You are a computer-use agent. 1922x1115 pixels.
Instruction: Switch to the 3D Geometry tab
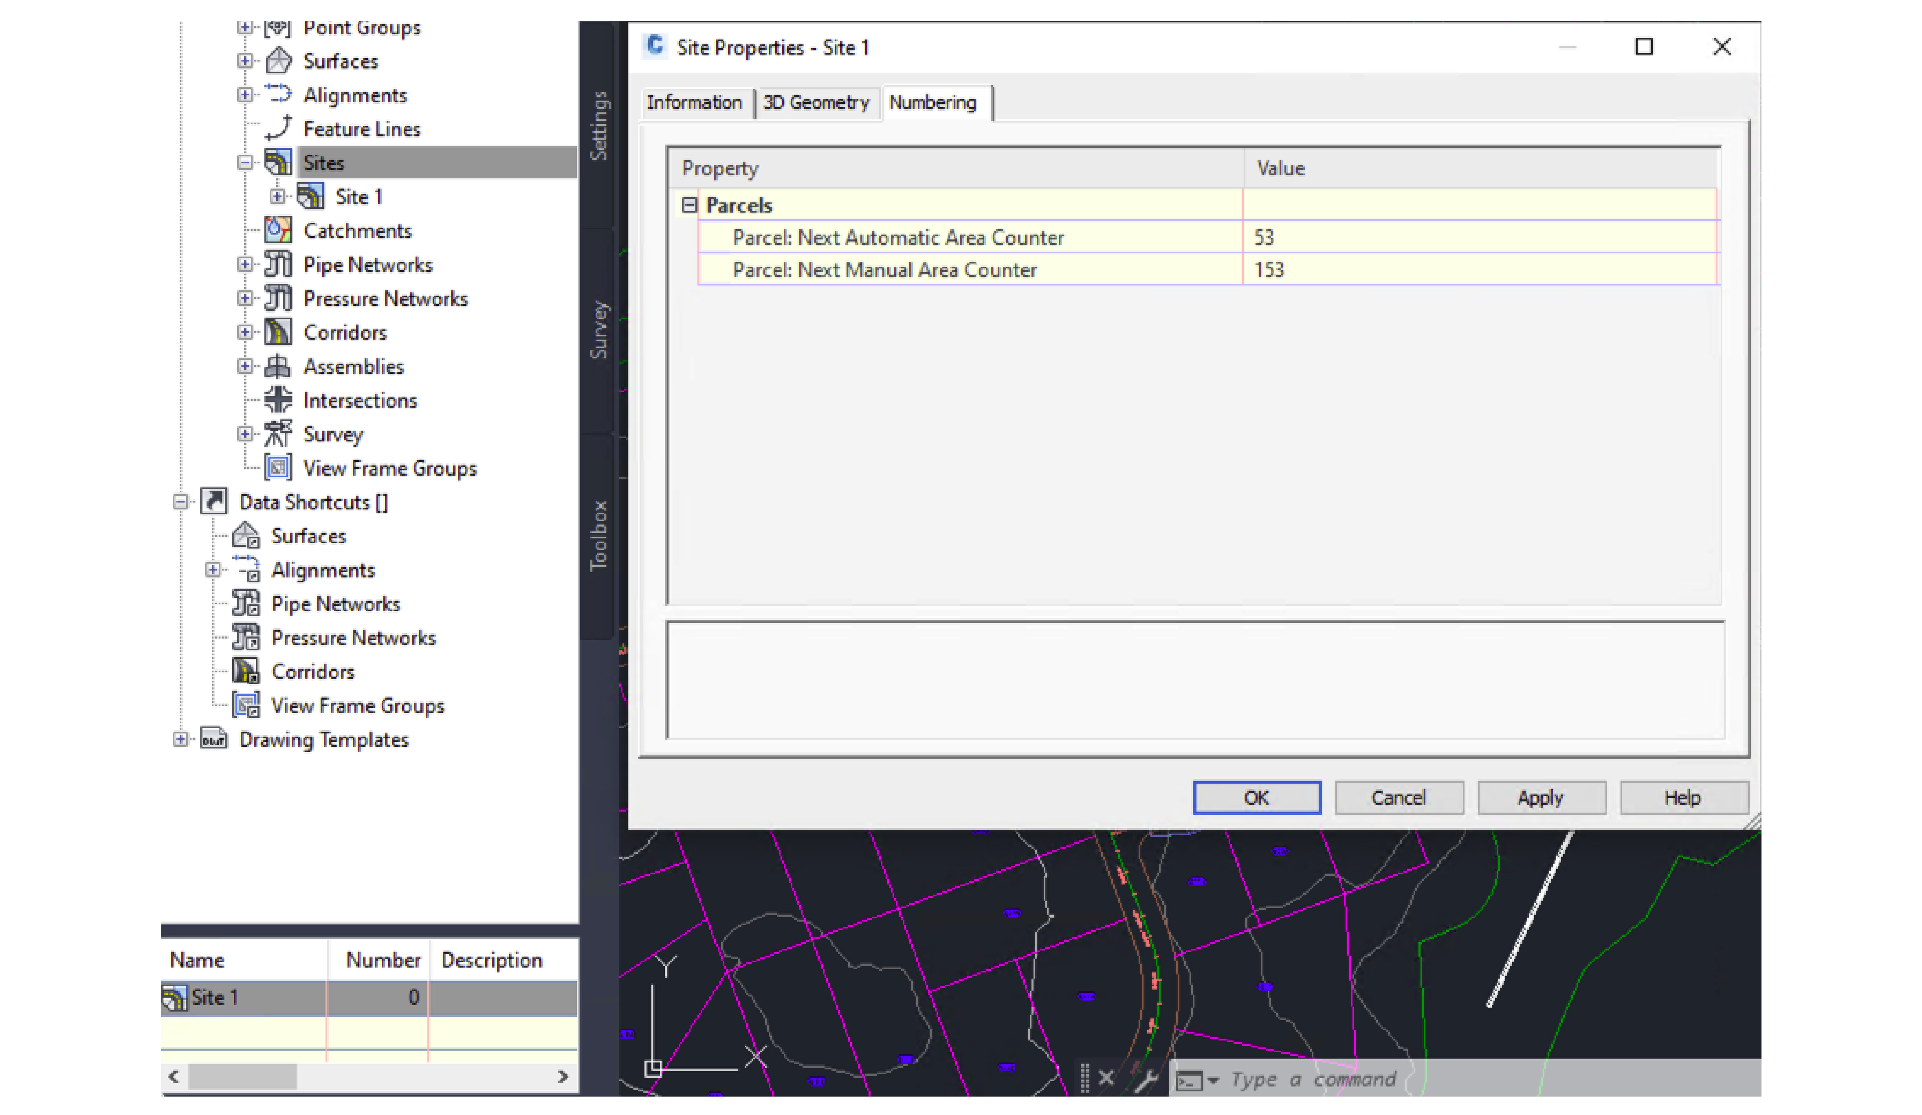816,103
